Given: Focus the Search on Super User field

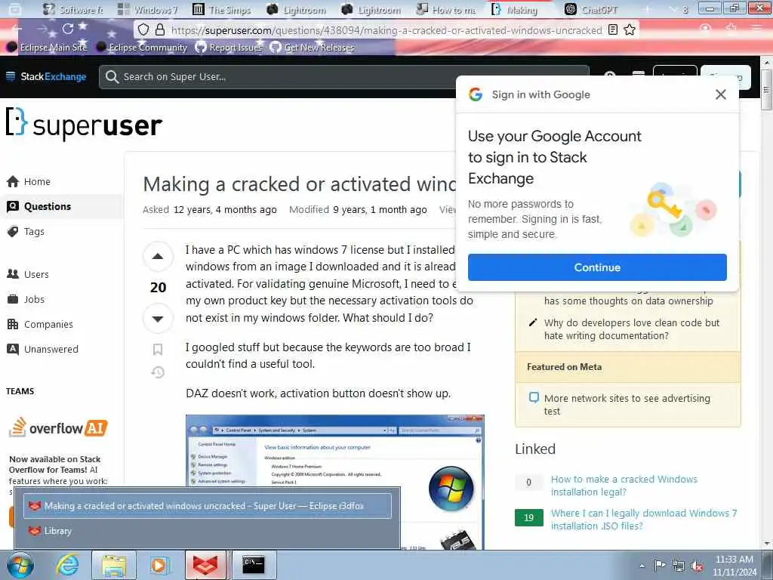Looking at the screenshot, I should 343,77.
